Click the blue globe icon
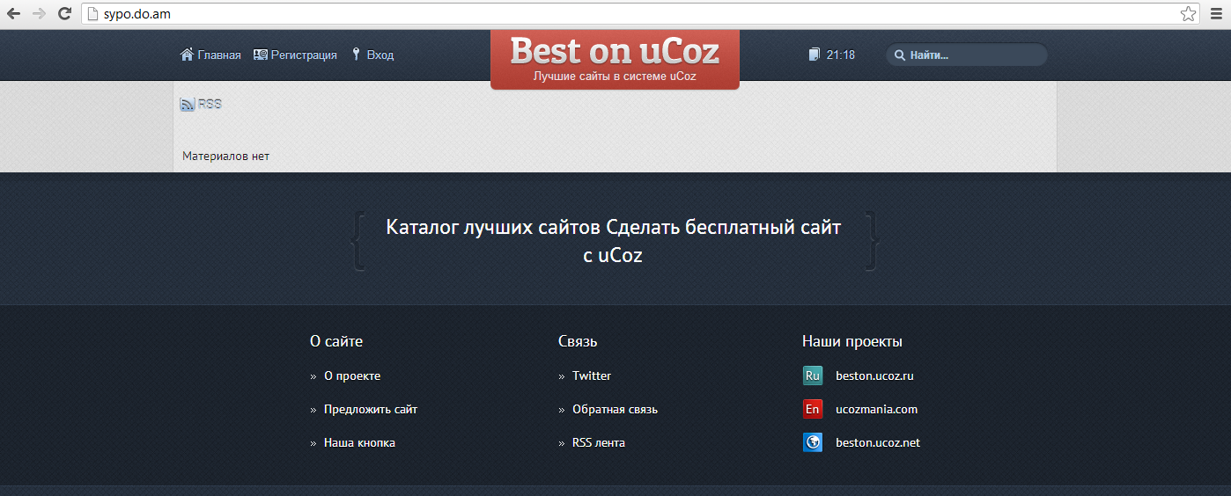Viewport: 1231px width, 496px height. pos(812,442)
